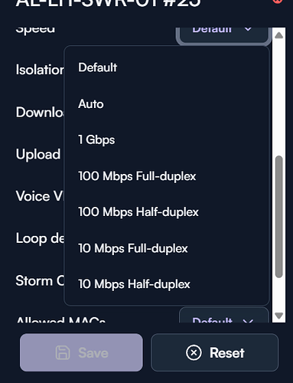Image resolution: width=293 pixels, height=383 pixels.
Task: Collapse the Speed dropdown field
Action: [223, 34]
